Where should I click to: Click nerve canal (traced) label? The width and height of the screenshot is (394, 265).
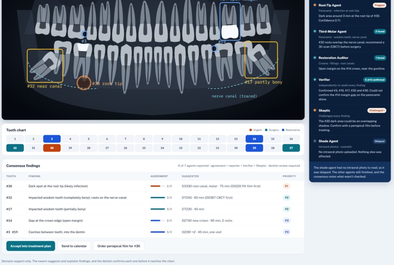coord(234,96)
